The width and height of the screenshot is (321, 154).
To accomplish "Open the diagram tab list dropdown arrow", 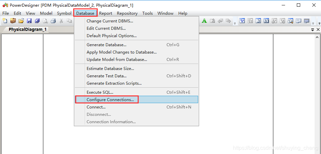I will pyautogui.click(x=313, y=30).
